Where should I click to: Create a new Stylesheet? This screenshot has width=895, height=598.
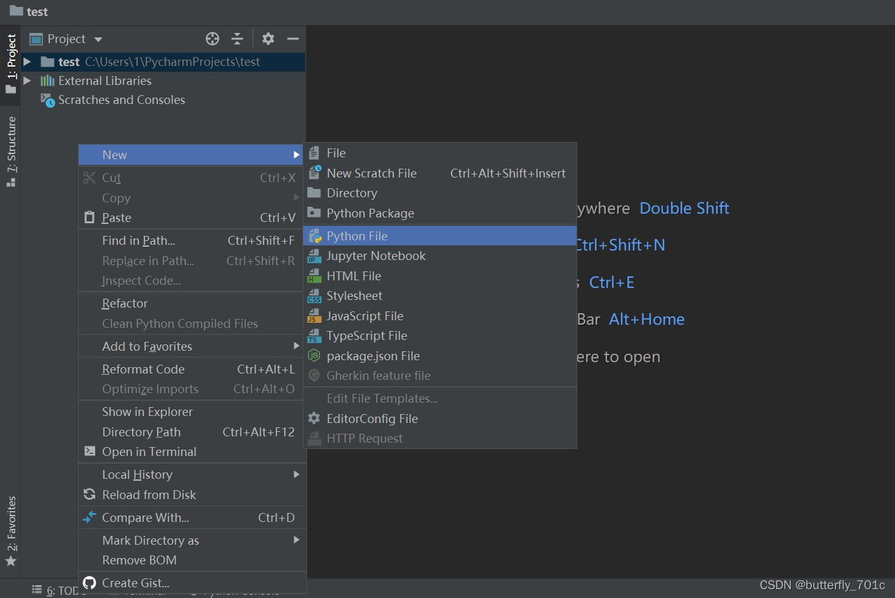point(440,296)
